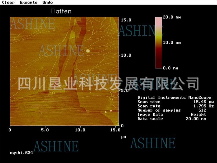This screenshot has height=163, width=217.
Task: Click the 15.0 tick label on the vertical axis
Action: point(126,20)
